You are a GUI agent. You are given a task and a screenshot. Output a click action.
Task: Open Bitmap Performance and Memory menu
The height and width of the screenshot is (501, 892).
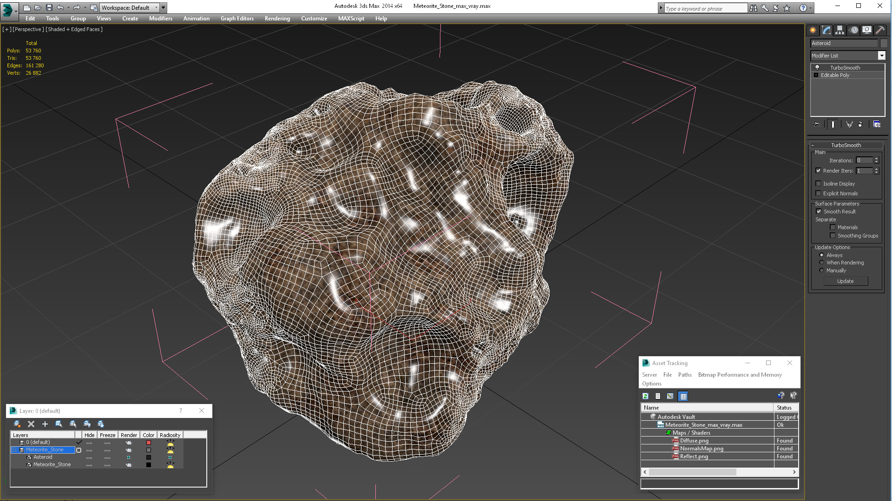pos(740,375)
